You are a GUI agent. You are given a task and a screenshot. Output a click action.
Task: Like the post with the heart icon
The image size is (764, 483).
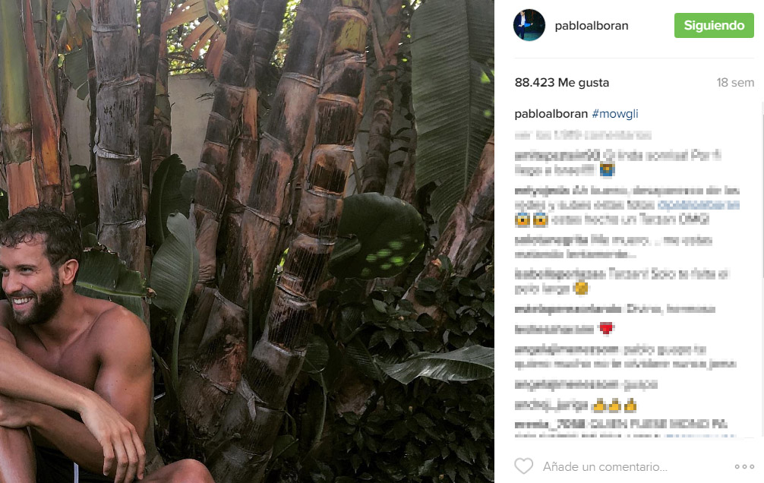pos(524,466)
